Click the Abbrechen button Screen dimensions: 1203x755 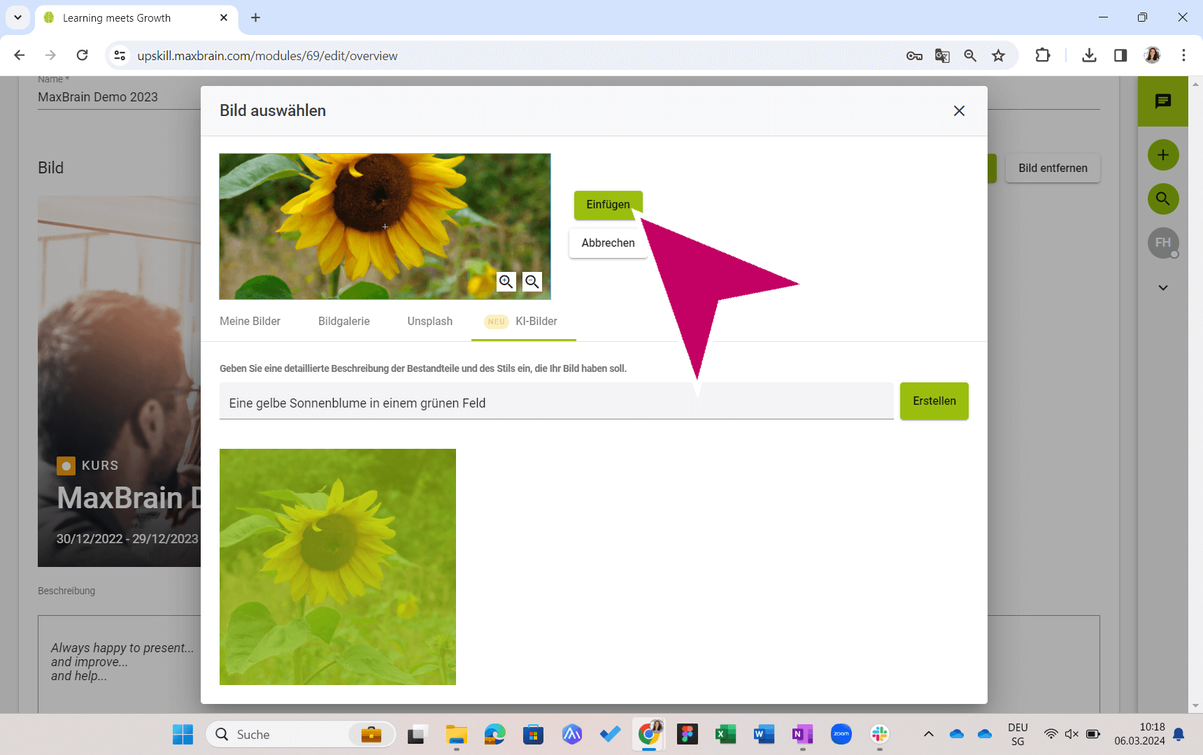pos(608,243)
